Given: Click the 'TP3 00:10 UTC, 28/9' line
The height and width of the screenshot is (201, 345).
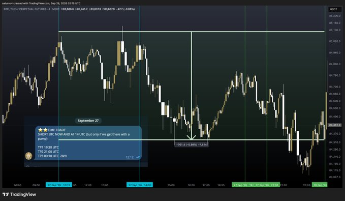Looking at the screenshot, I should click(52, 156).
